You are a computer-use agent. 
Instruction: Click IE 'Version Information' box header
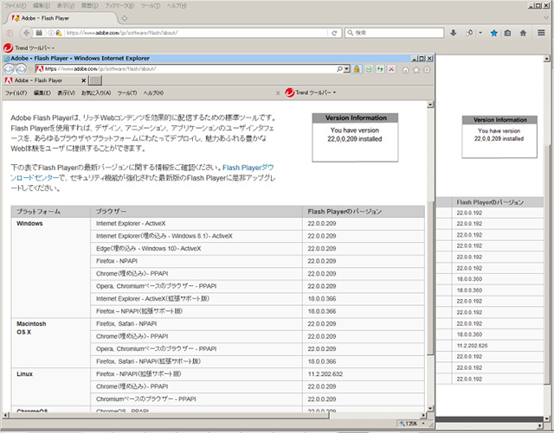(356, 118)
